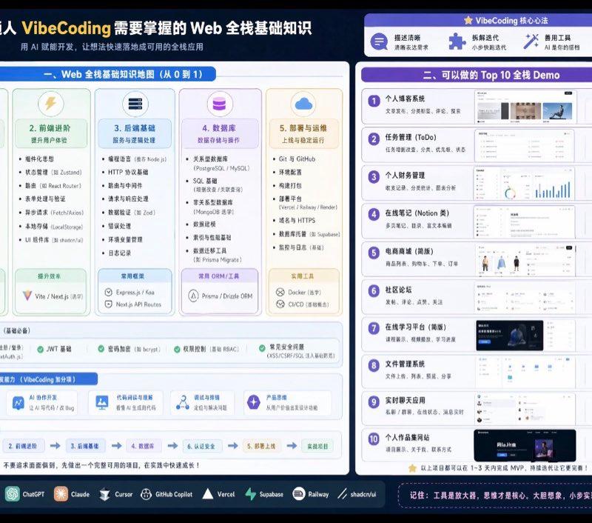The width and height of the screenshot is (592, 523).
Task: Click the green check beside 权限控制
Action: (x=177, y=349)
